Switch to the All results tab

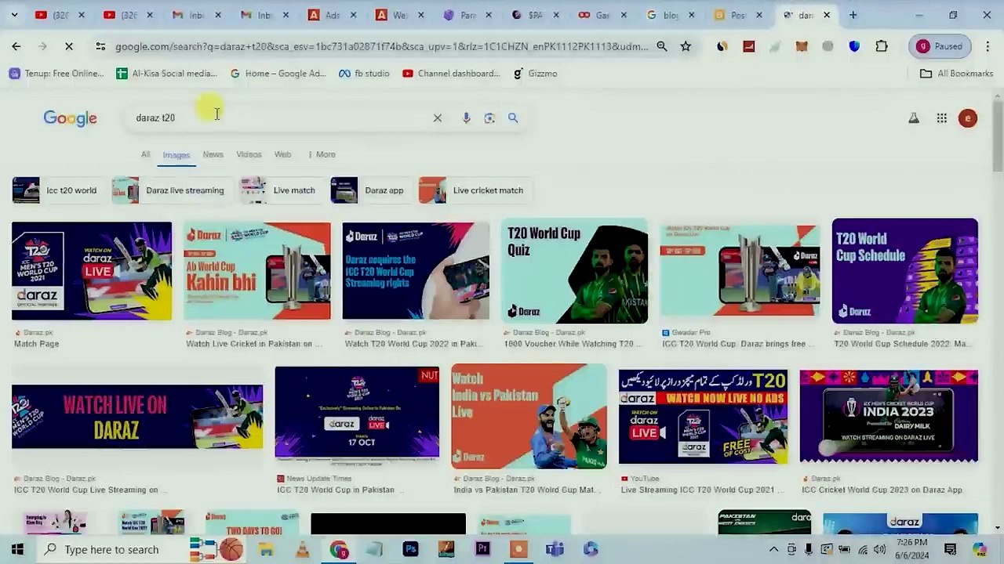click(x=145, y=154)
